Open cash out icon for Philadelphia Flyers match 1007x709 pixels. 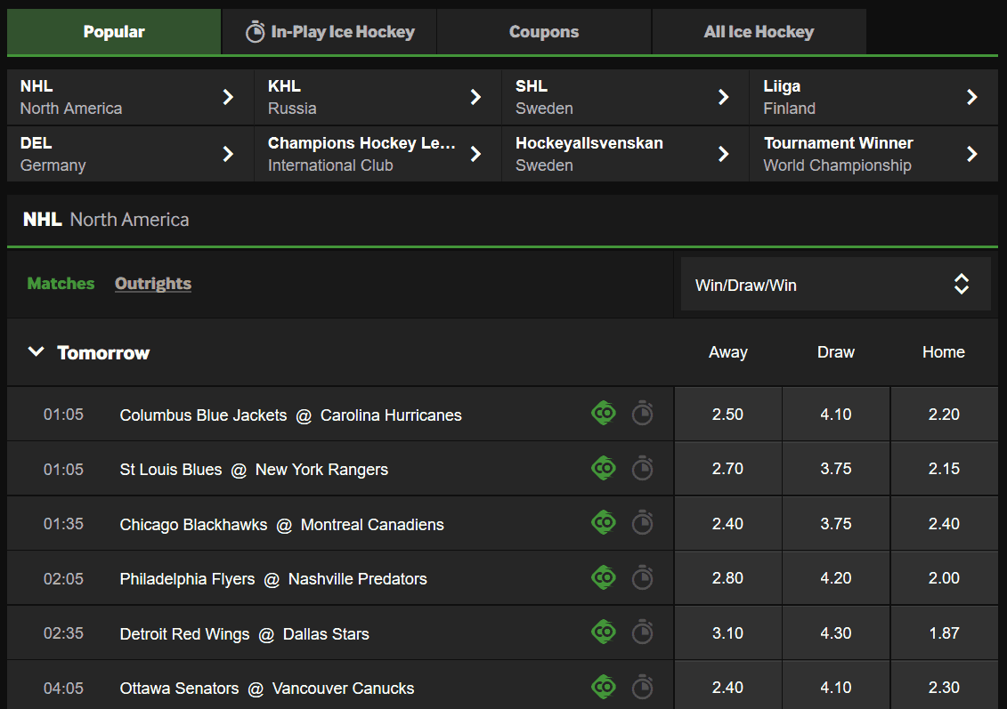[x=603, y=578]
